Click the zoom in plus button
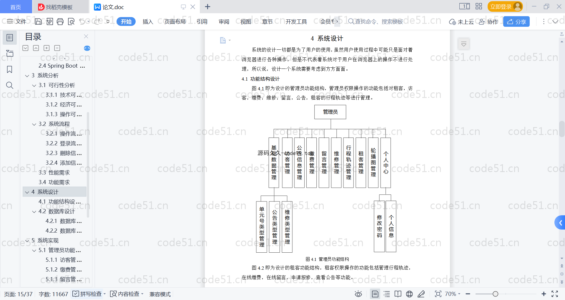Image resolution: width=565 pixels, height=300 pixels. (x=544, y=294)
